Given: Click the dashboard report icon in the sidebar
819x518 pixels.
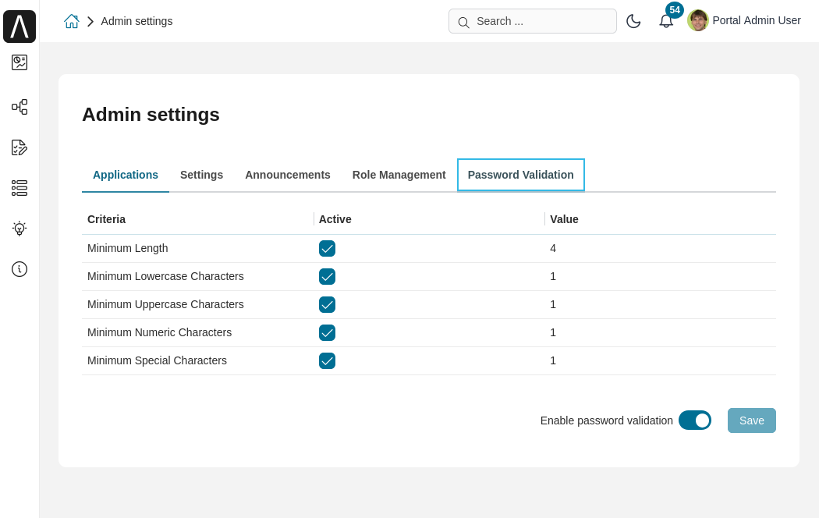Looking at the screenshot, I should [x=19, y=62].
